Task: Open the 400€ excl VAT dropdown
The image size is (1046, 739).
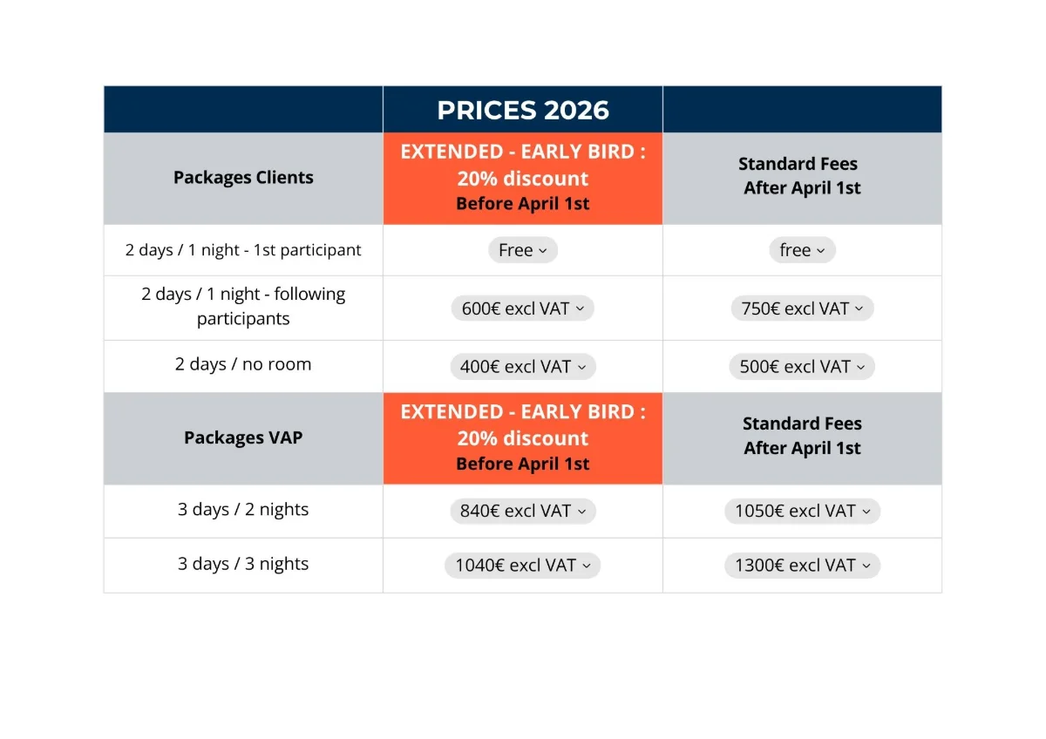Action: pyautogui.click(x=523, y=367)
